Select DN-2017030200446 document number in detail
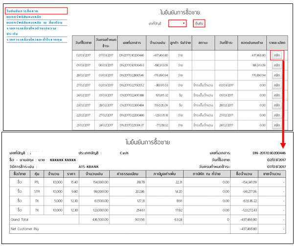This screenshot has width=297, height=246. coord(269,153)
